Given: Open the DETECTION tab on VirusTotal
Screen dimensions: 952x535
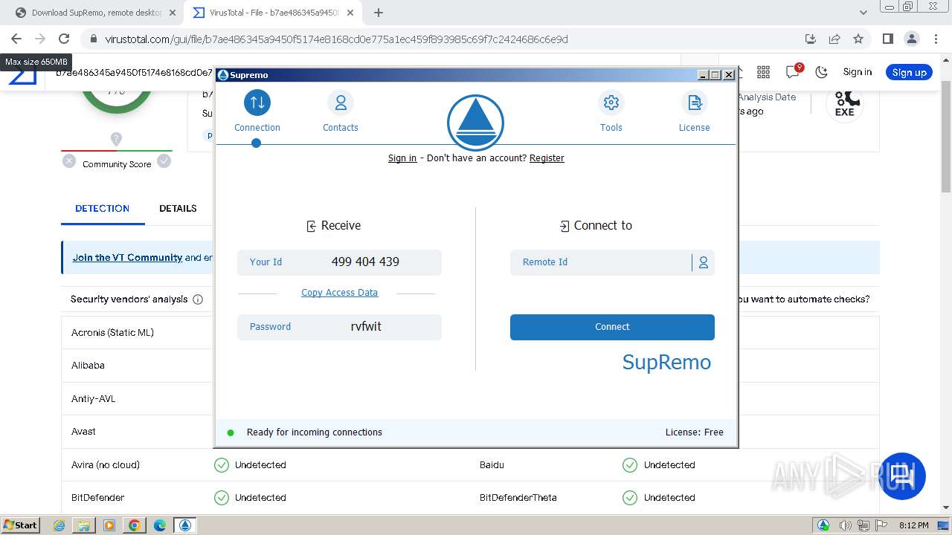Looking at the screenshot, I should (103, 209).
